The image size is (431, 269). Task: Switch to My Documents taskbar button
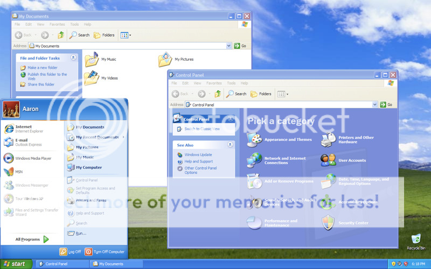pos(116,264)
